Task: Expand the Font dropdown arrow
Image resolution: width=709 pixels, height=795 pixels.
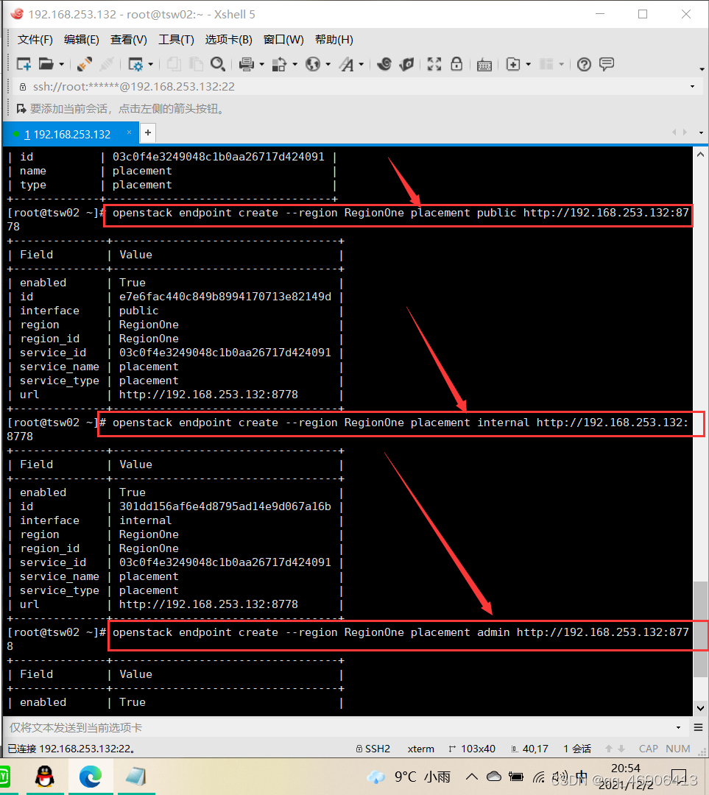Action: 361,64
